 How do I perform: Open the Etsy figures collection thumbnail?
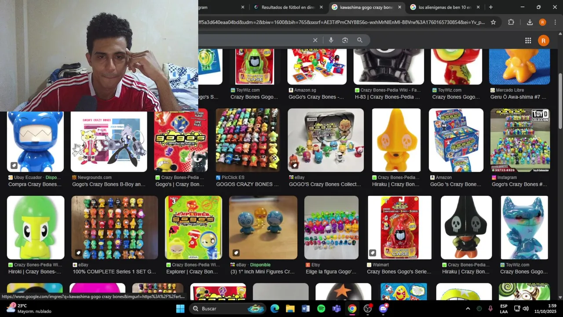(x=331, y=228)
